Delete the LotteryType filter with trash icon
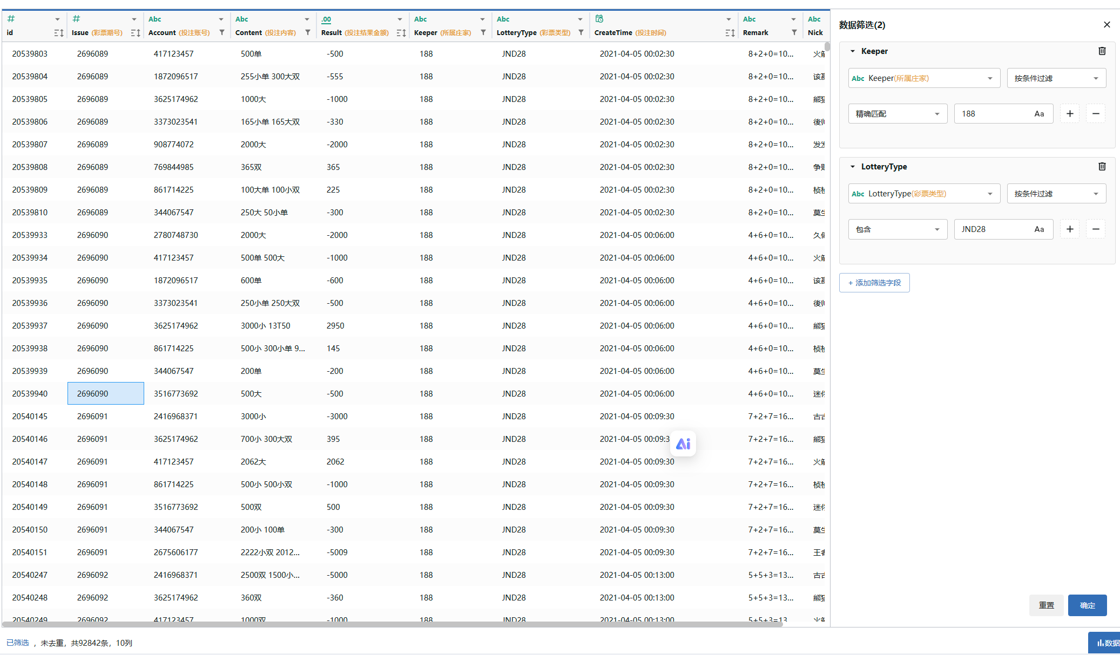The height and width of the screenshot is (655, 1120). pos(1102,167)
